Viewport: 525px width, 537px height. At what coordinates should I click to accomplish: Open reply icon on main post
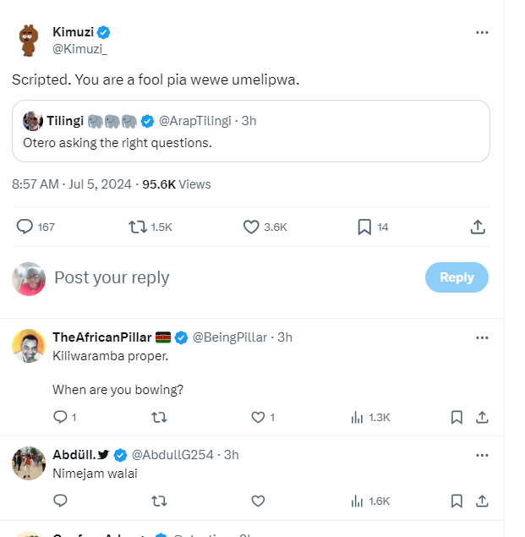point(25,227)
